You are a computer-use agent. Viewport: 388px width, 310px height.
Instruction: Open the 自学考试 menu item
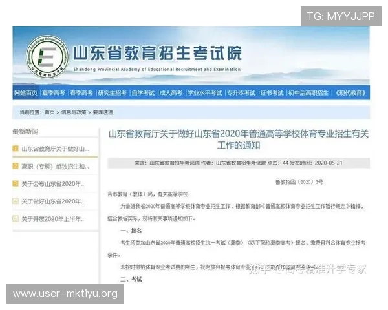(x=143, y=93)
